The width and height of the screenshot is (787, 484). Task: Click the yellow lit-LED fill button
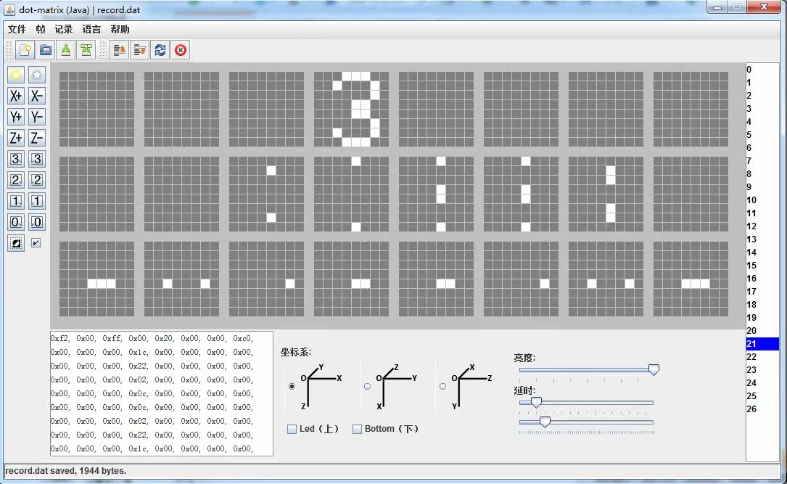[x=16, y=75]
